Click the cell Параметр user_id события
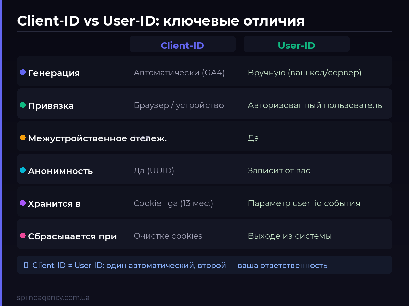409x306 pixels. 304,203
